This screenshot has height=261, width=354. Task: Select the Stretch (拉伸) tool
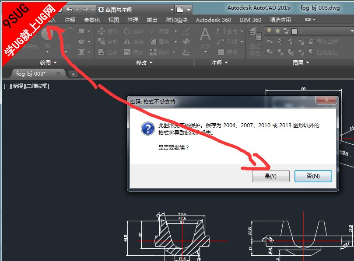tap(108, 52)
